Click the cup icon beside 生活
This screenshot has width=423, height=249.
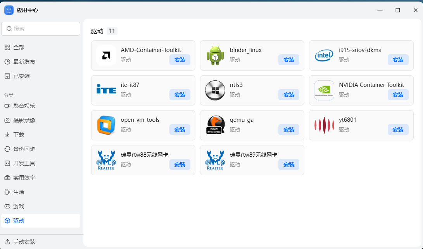point(7,192)
